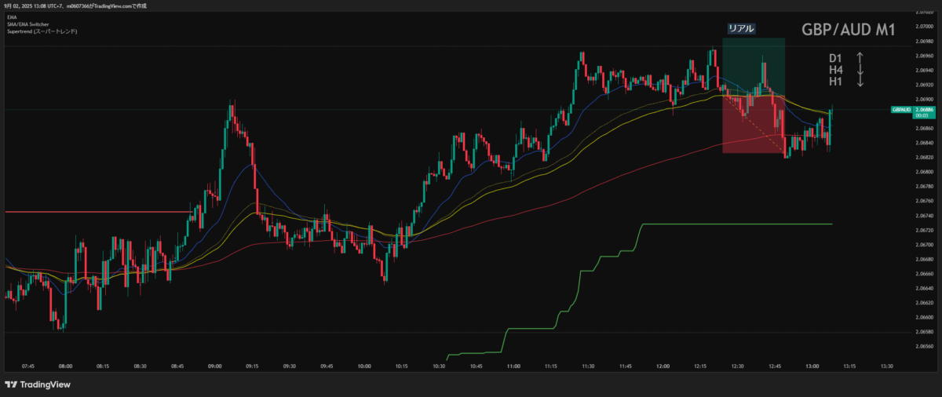The image size is (942, 397).
Task: Select the SMA/EMA Switcher indicator legend
Action: (27, 24)
